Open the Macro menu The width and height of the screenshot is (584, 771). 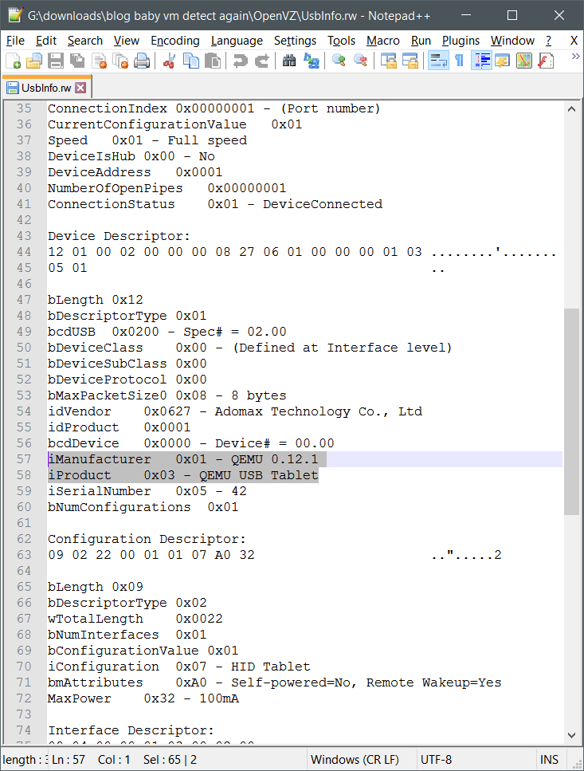pyautogui.click(x=382, y=41)
